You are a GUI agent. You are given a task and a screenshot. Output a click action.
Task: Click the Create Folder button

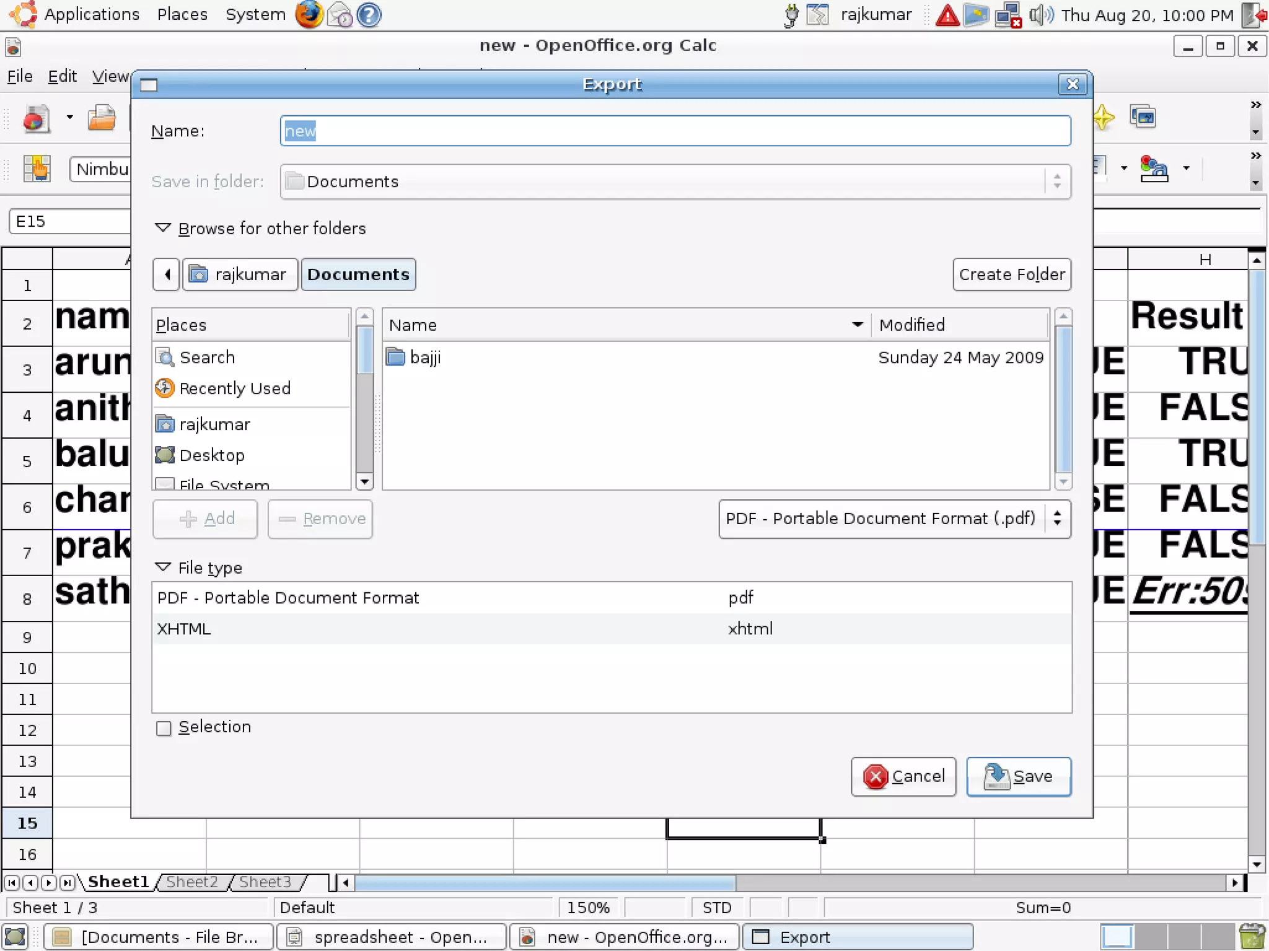tap(1011, 274)
